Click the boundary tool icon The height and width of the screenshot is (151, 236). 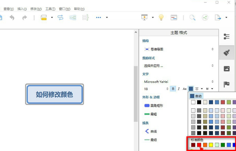(x=73, y=17)
